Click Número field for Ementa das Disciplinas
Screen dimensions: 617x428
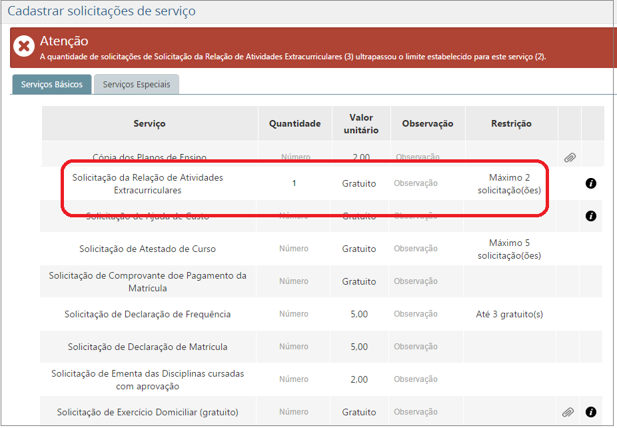[294, 379]
